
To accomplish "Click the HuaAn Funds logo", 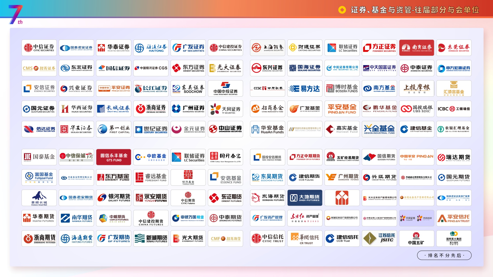I will tap(268, 129).
